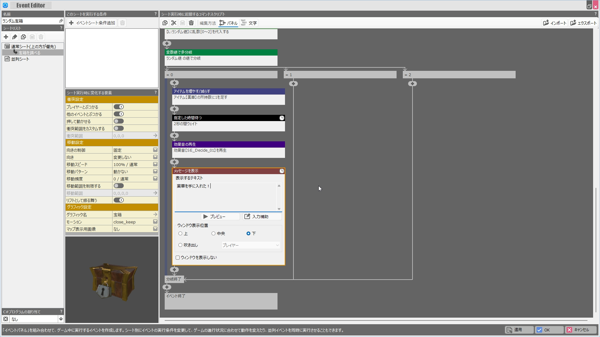600x337 pixels.
Task: Insert a command above 指定した時間待つ
Action: [174, 109]
